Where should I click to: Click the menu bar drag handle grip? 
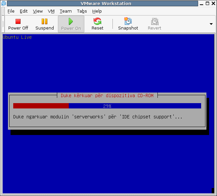(x=3, y=11)
